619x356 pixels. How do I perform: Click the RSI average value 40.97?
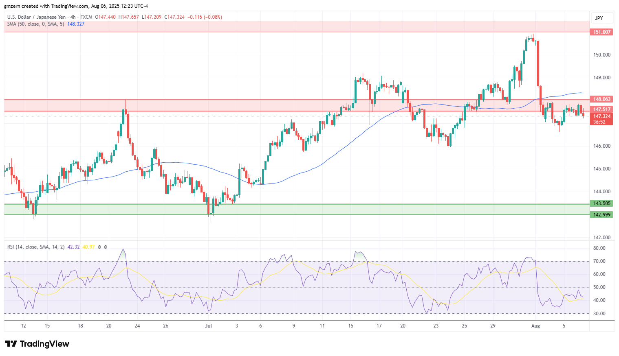click(88, 247)
